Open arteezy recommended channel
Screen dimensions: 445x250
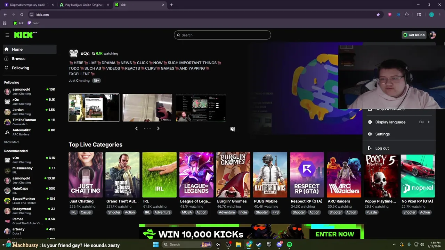[x=30, y=231]
